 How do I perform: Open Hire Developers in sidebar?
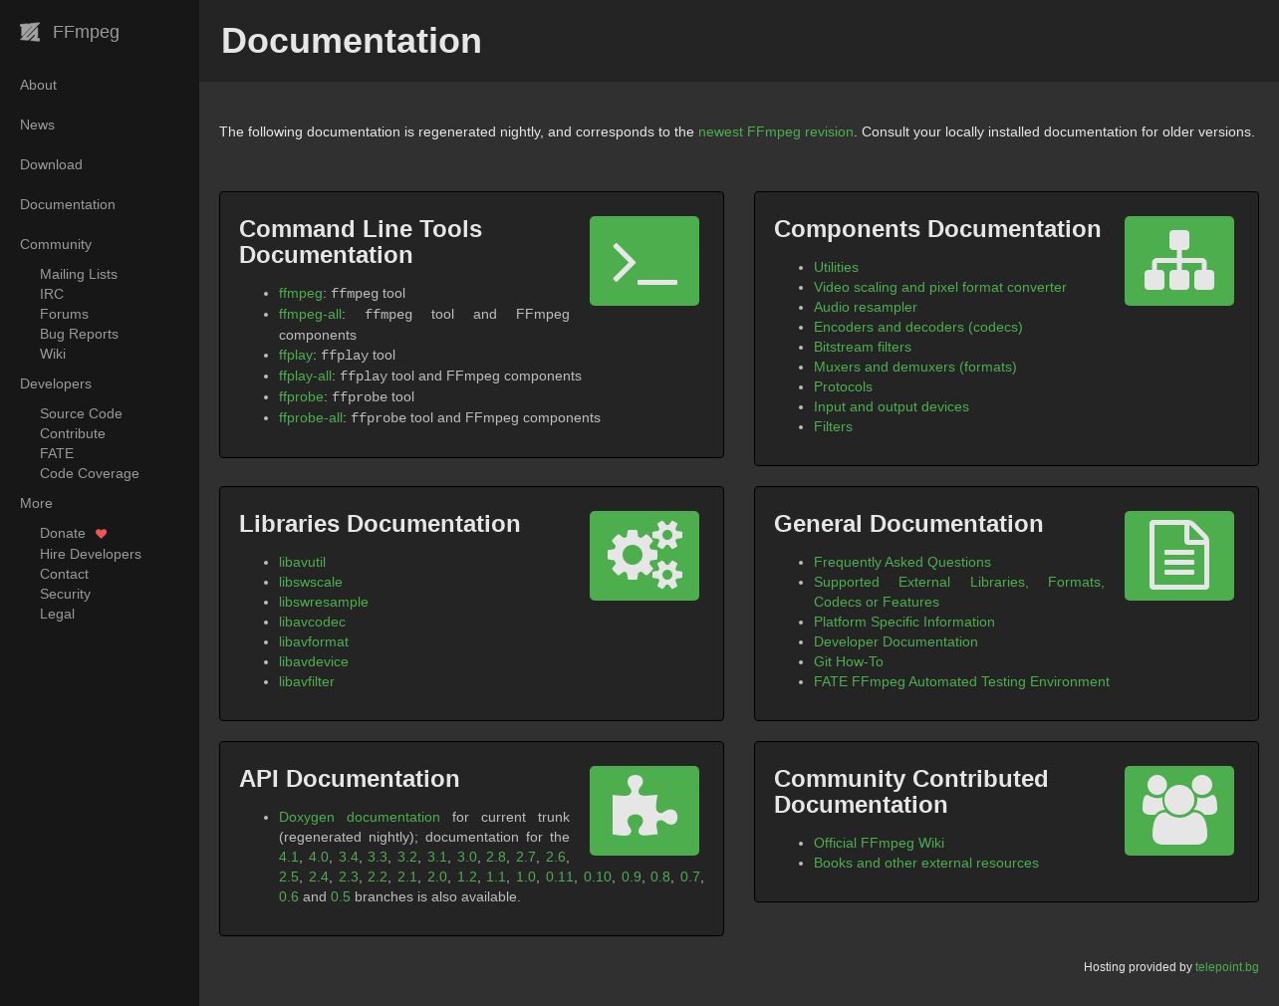coord(91,554)
